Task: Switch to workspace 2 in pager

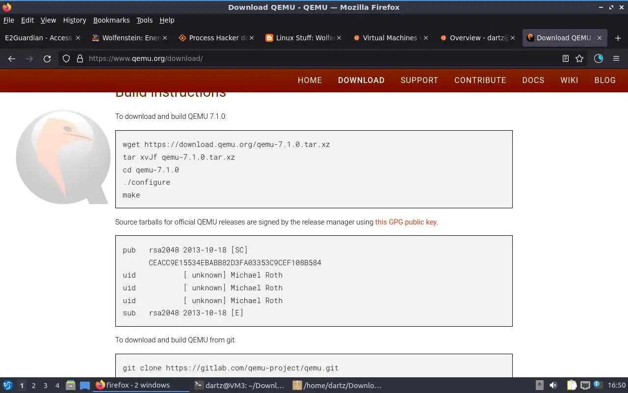Action: click(34, 386)
